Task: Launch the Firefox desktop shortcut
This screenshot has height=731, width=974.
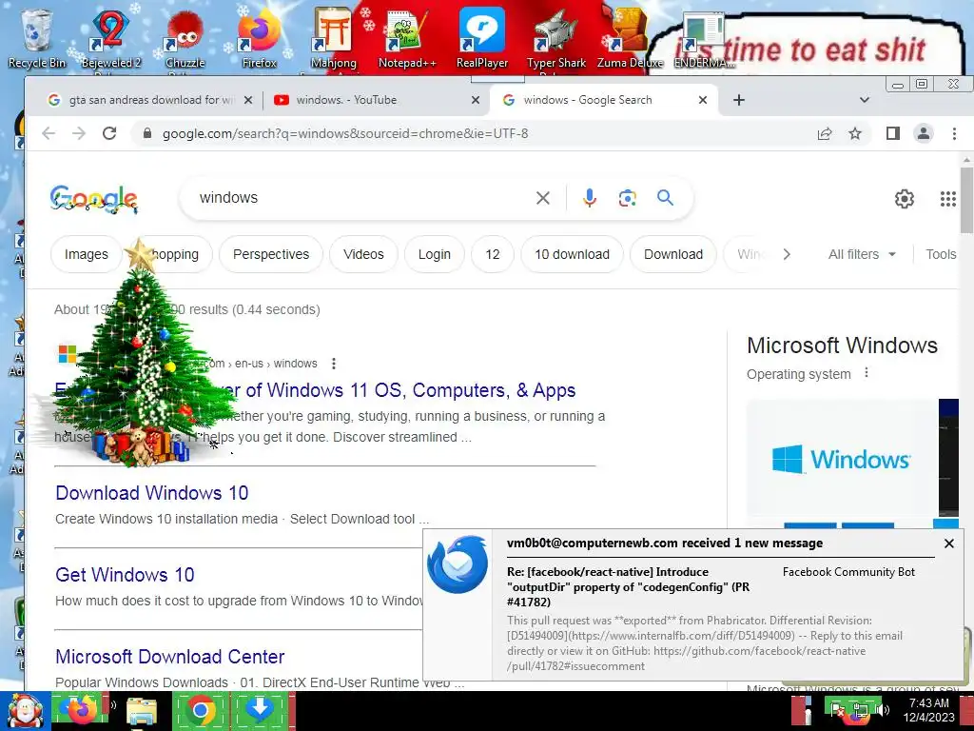Action: coord(259,38)
